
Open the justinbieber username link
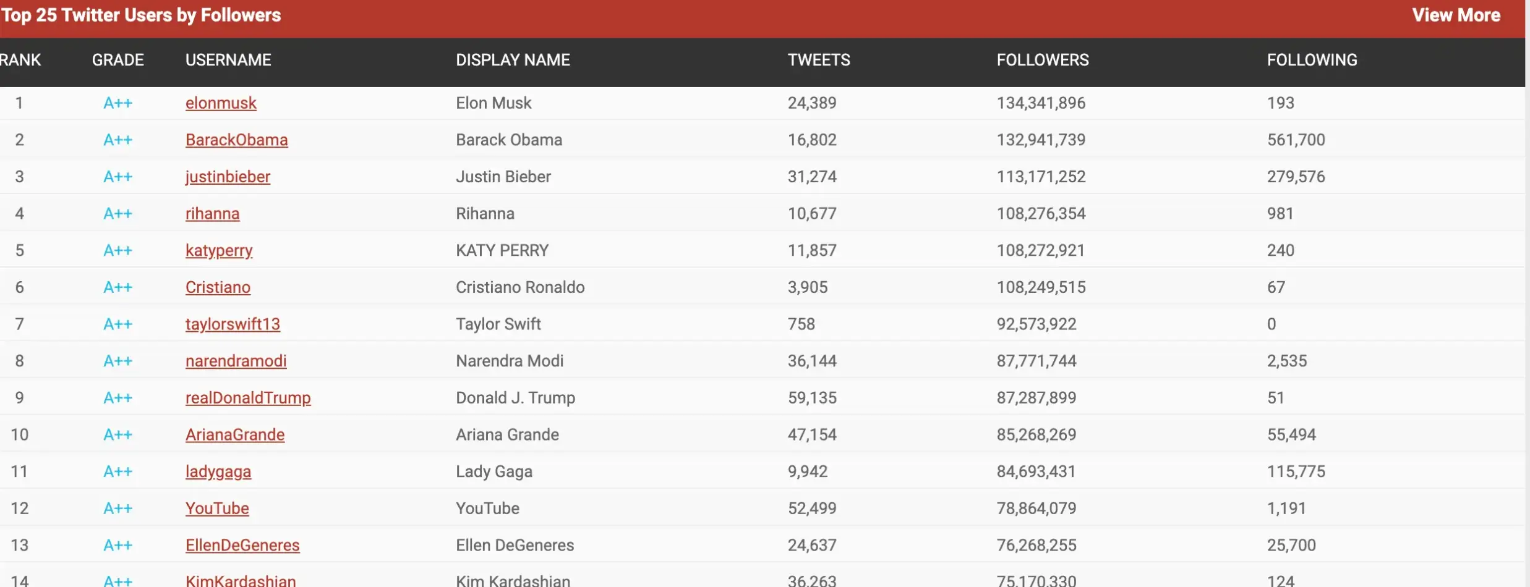[x=228, y=177]
